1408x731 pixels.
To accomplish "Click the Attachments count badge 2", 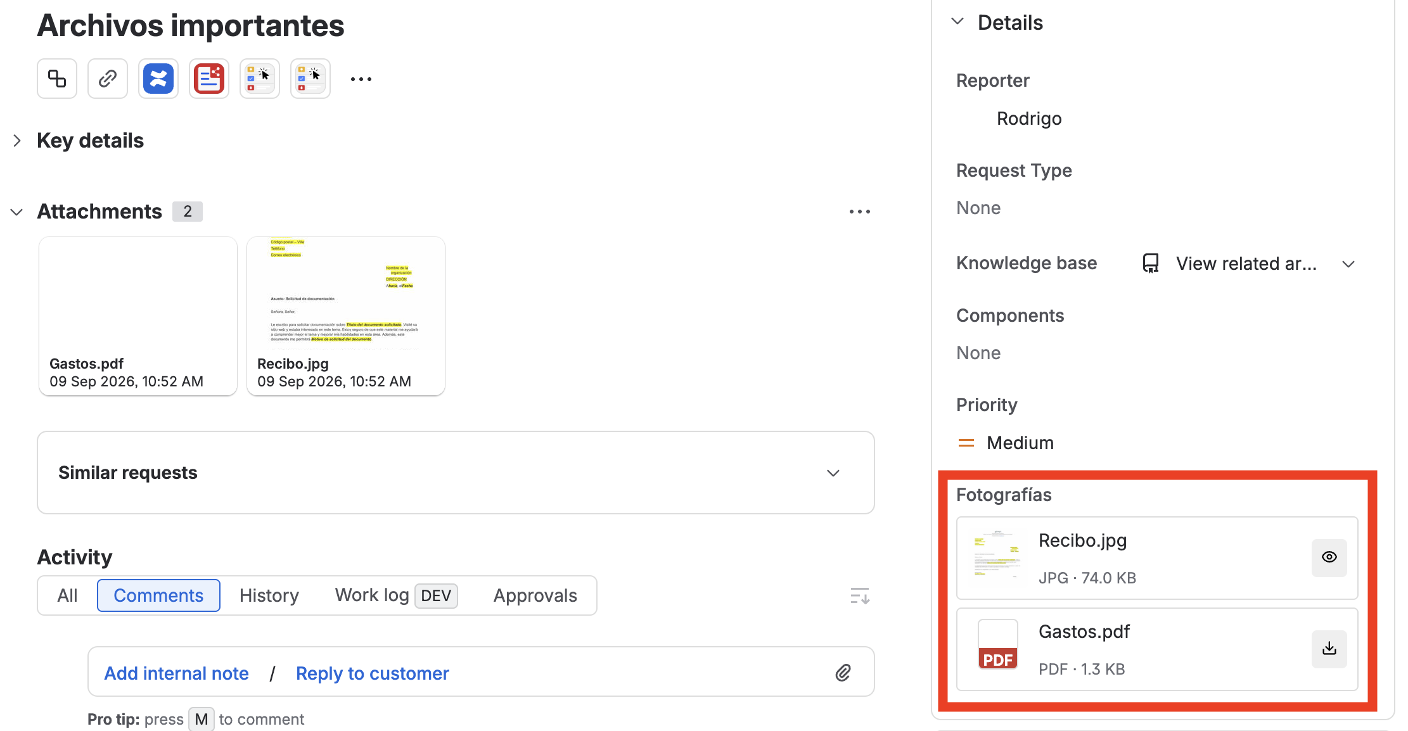I will pos(188,212).
